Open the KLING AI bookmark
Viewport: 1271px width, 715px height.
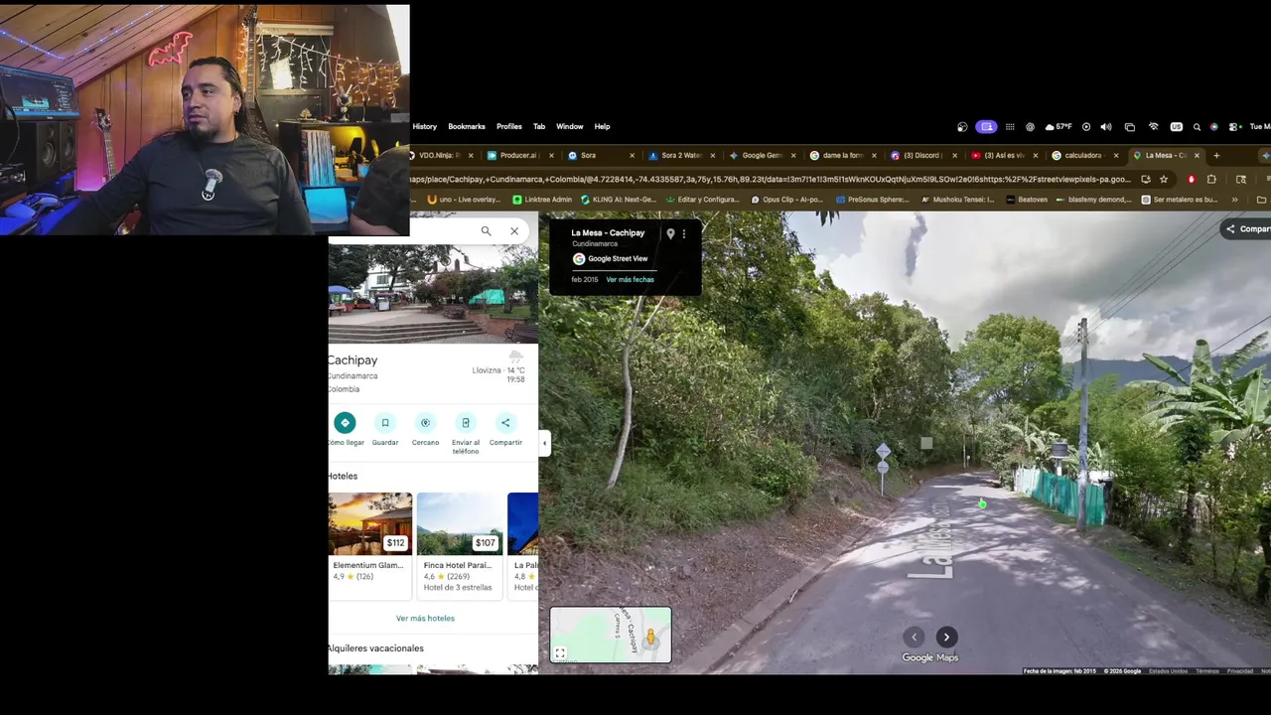(619, 200)
